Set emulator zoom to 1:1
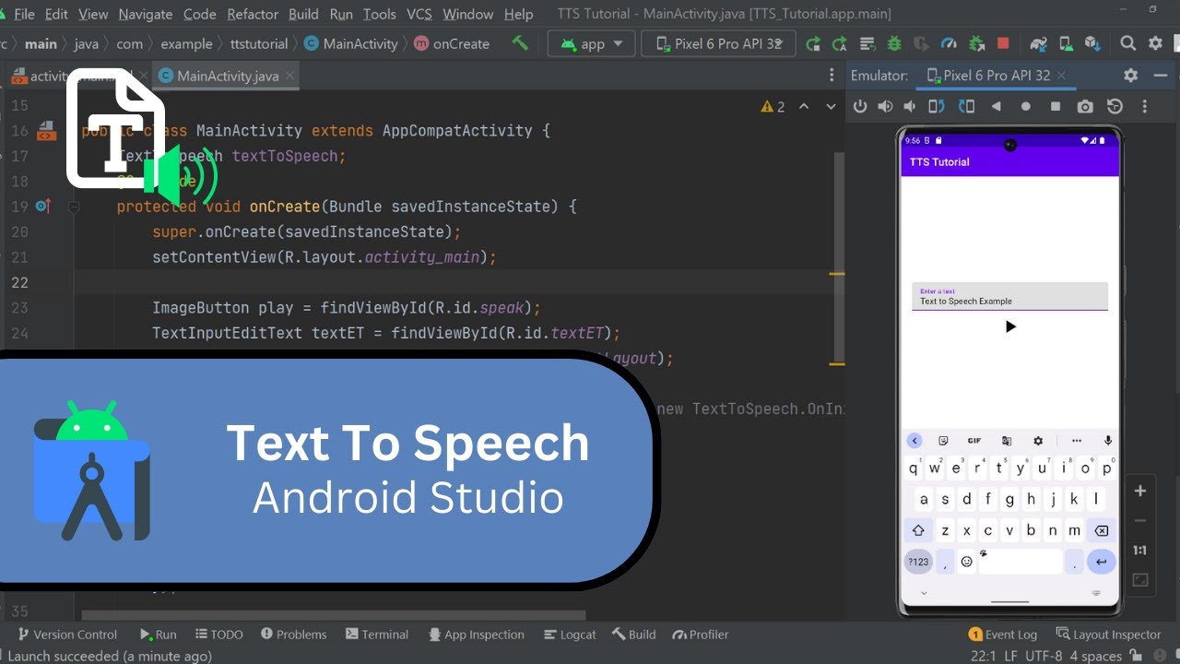1180x664 pixels. click(1140, 550)
